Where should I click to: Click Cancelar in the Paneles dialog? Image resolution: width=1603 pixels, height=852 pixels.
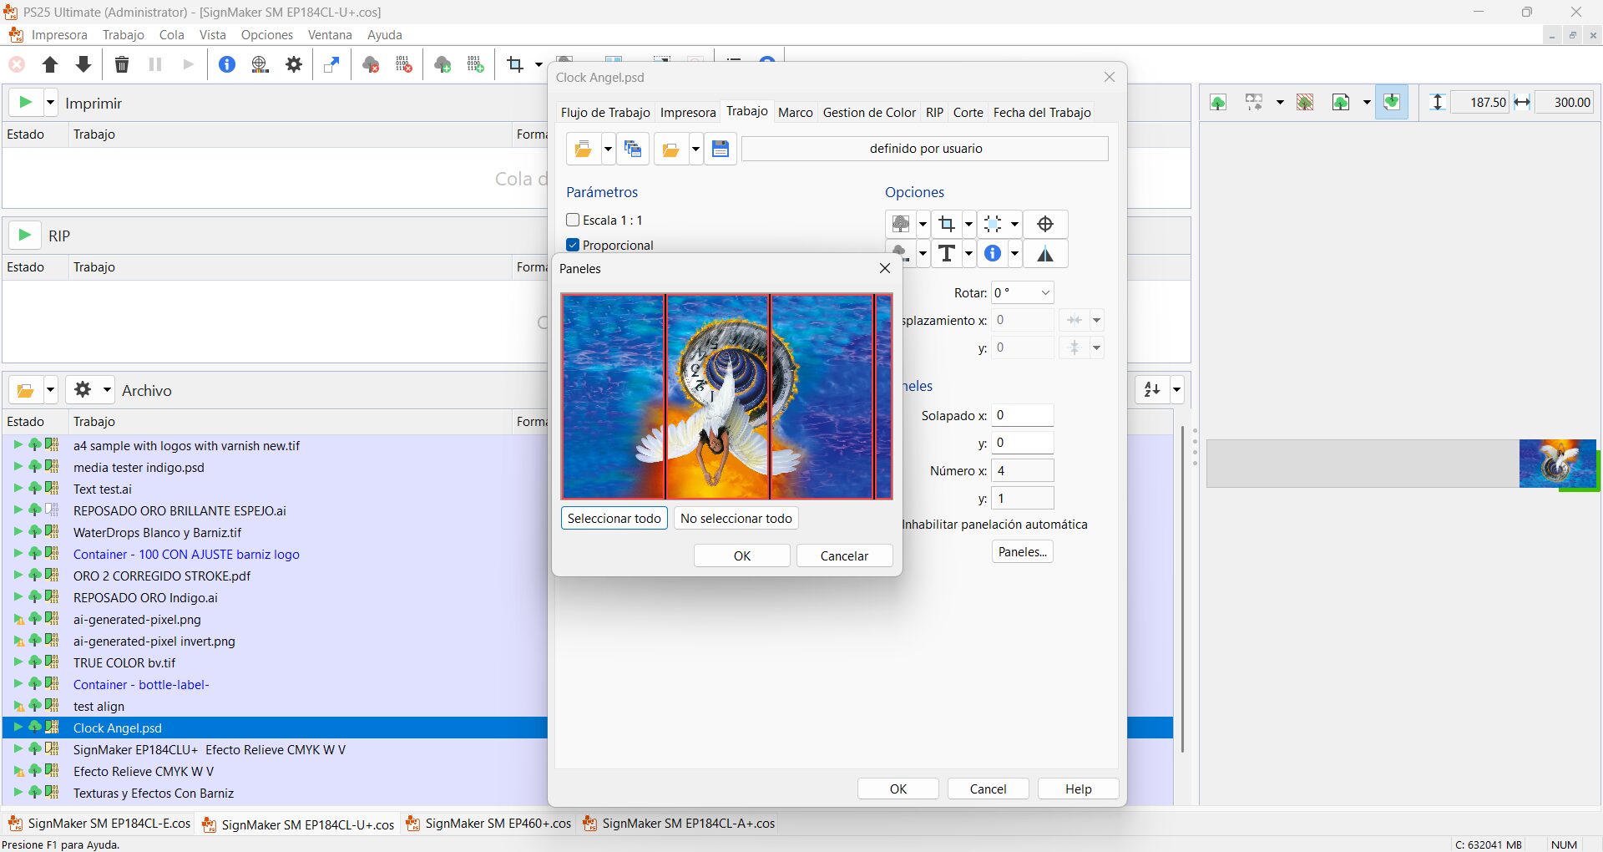tap(844, 555)
